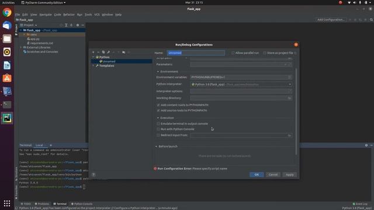Open Thunderbird mail from the dock
374x210 pixels.
[x=7, y=26]
